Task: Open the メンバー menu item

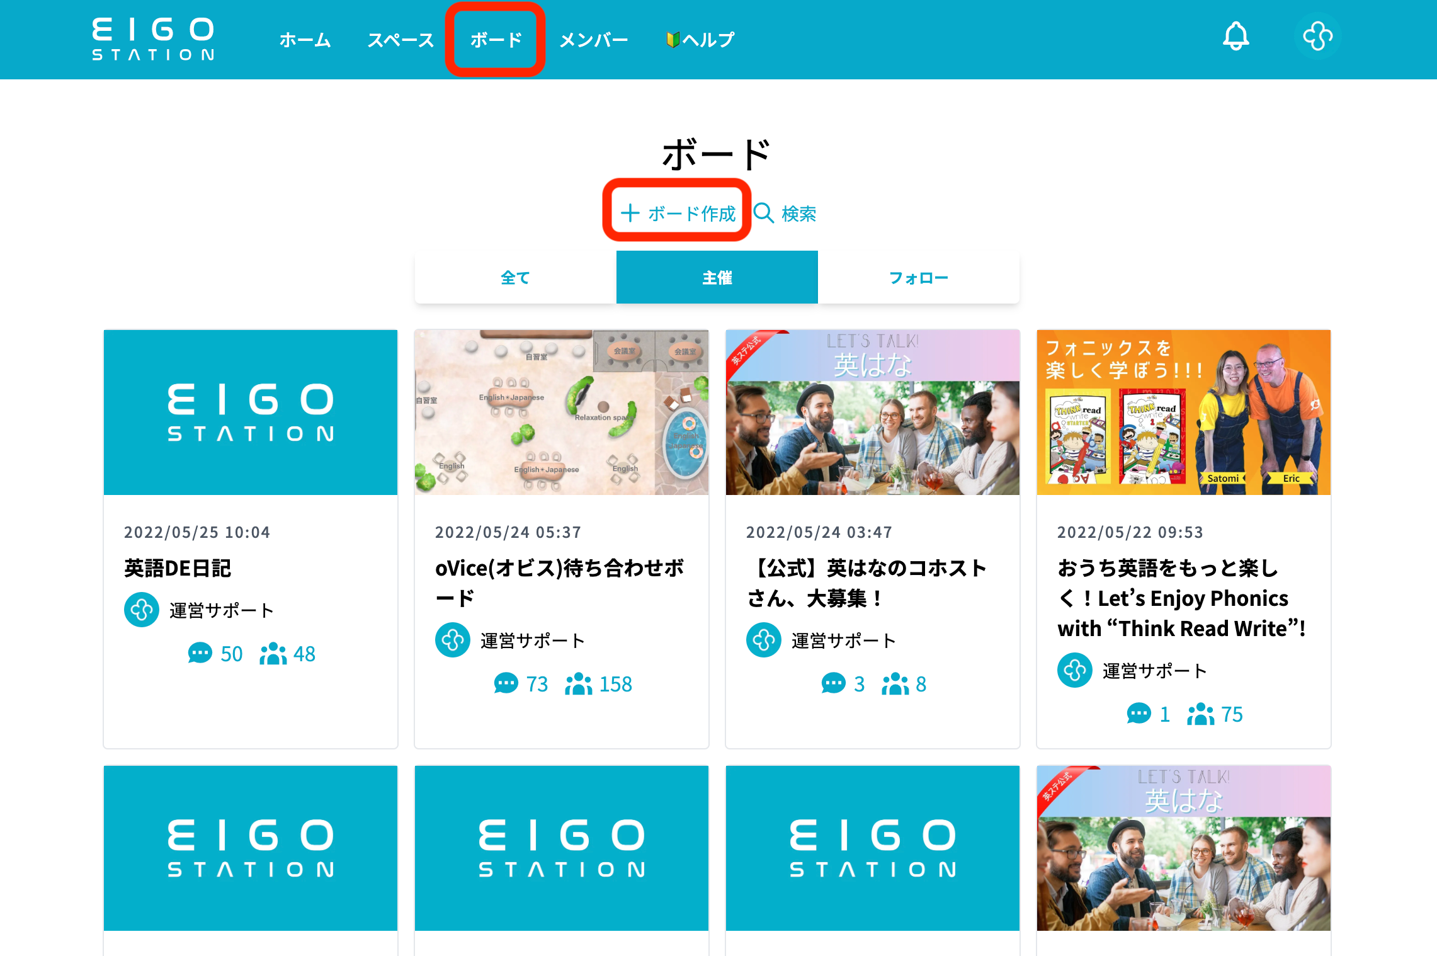Action: point(593,40)
